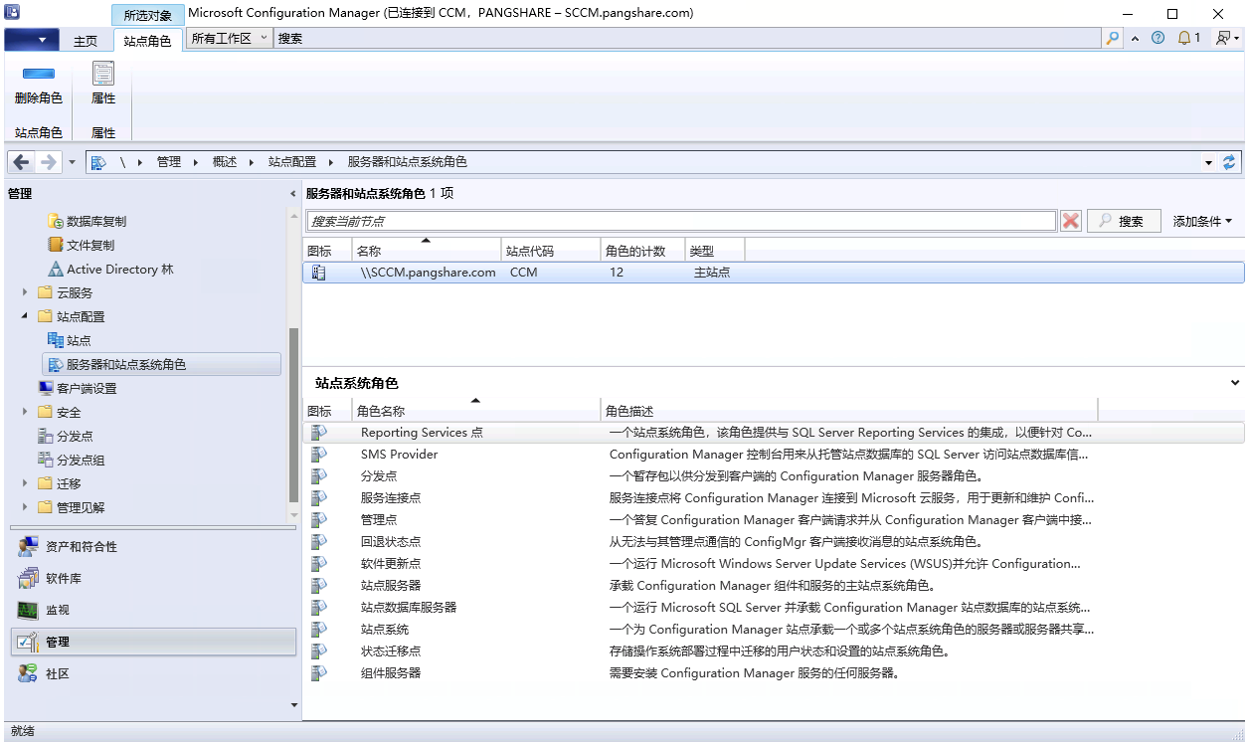Expand the 安全 folder
Image resolution: width=1249 pixels, height=743 pixels.
click(x=25, y=412)
